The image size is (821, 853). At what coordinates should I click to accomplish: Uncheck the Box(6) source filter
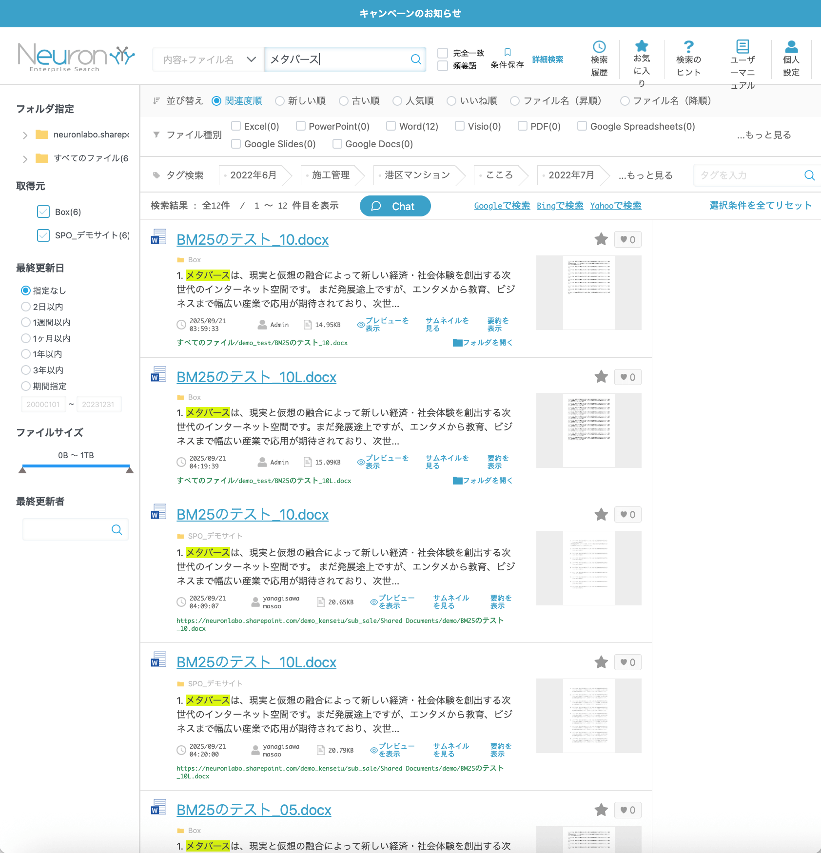pos(43,212)
